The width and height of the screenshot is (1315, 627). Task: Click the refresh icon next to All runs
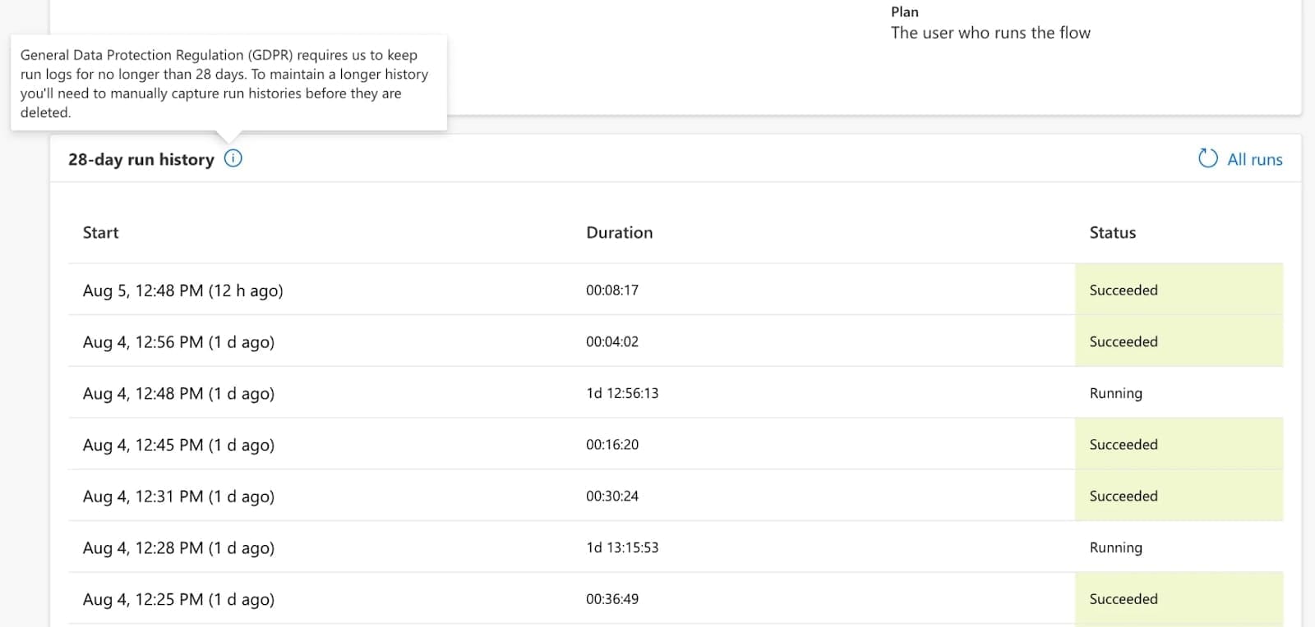[x=1208, y=158]
